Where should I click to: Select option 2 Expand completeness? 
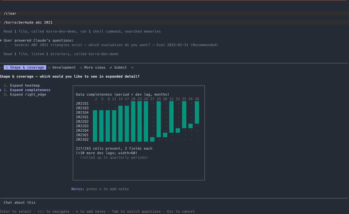coord(27,90)
